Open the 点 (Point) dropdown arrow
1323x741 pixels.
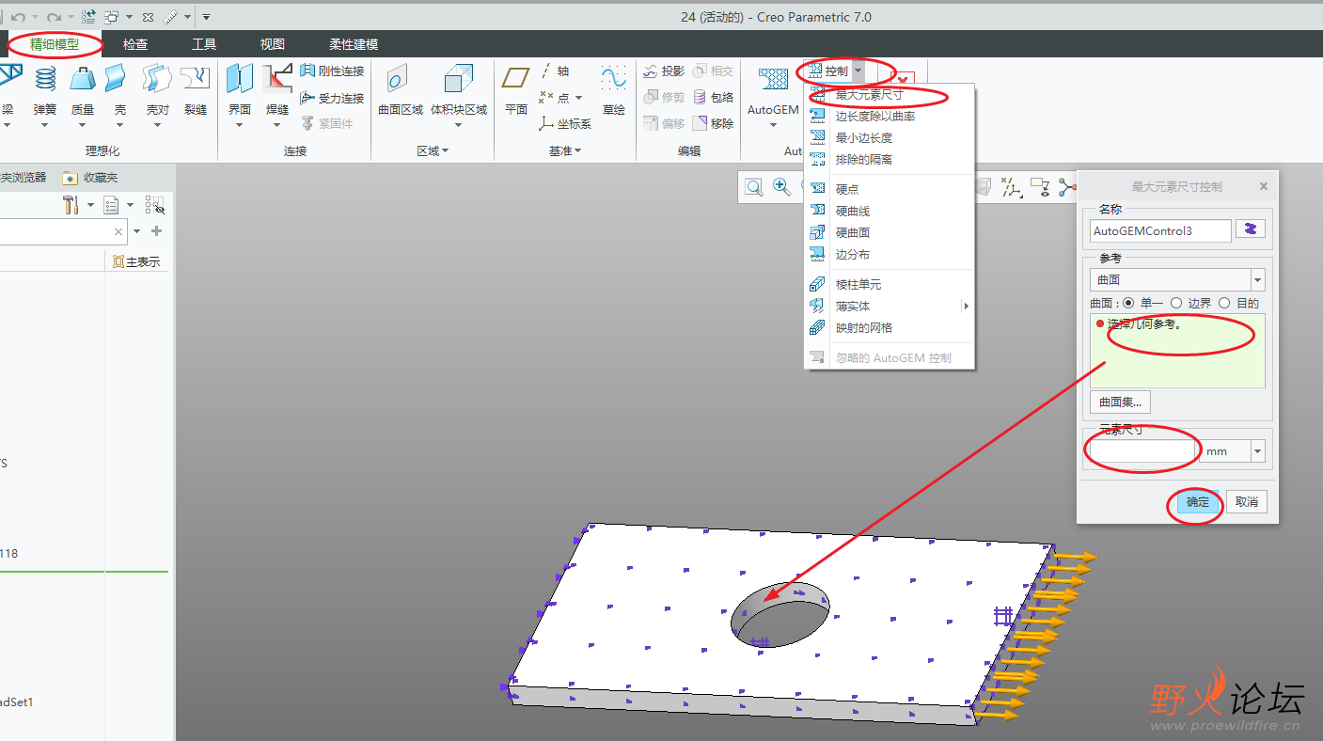(578, 98)
